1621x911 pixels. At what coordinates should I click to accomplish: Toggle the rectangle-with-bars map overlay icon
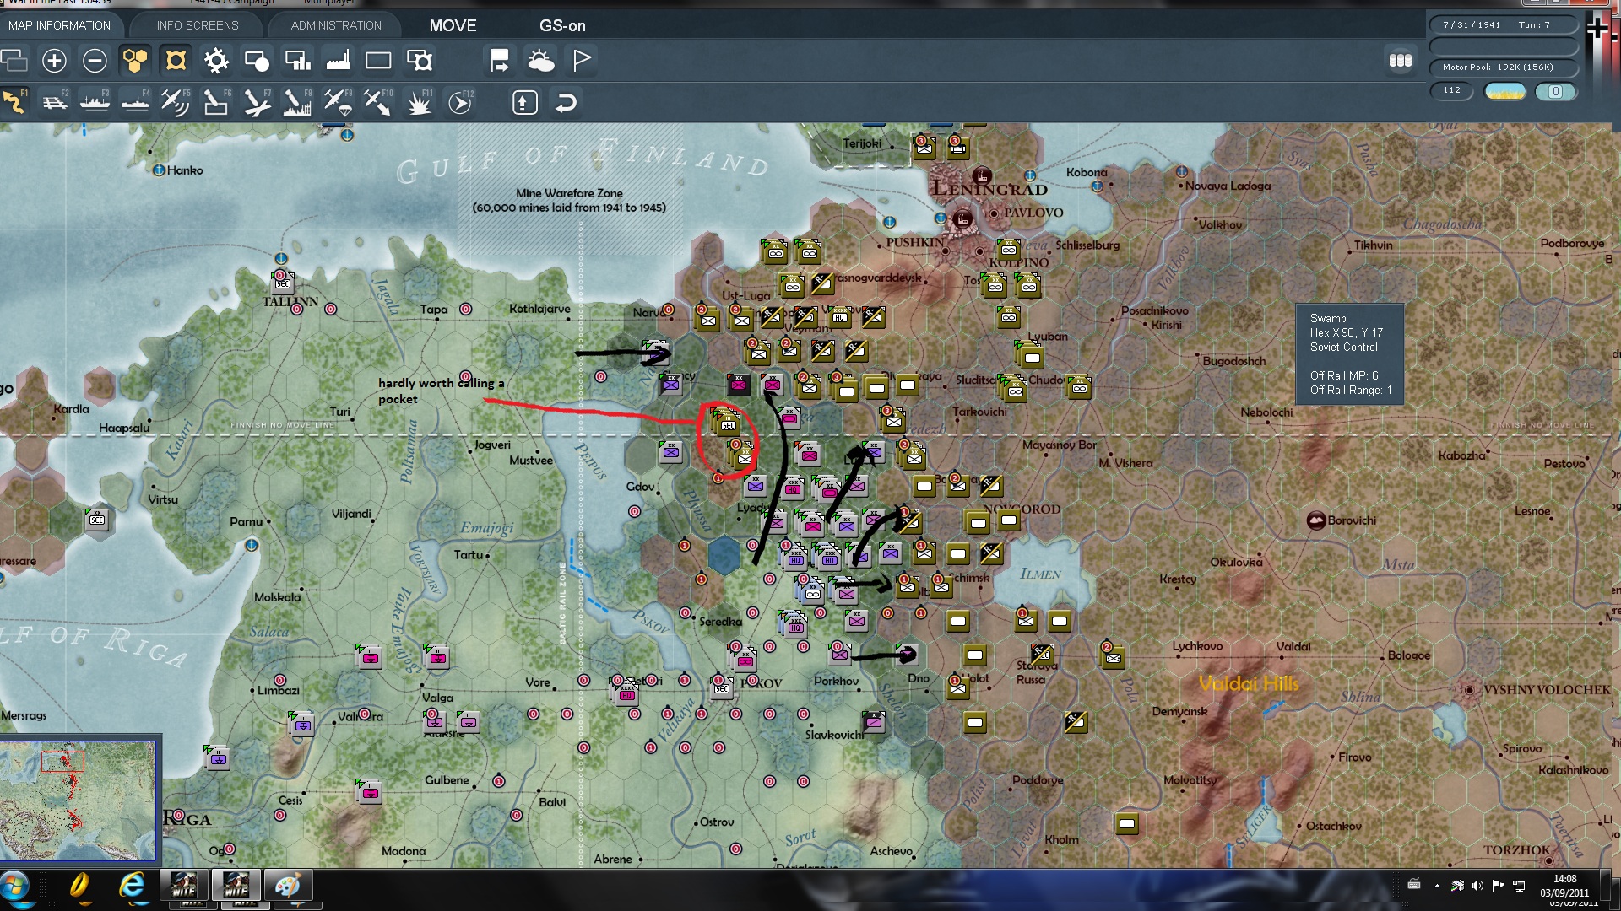(x=298, y=61)
